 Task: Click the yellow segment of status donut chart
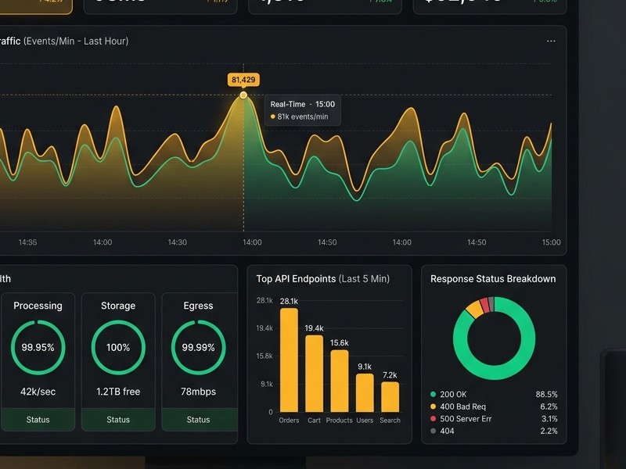tap(475, 310)
